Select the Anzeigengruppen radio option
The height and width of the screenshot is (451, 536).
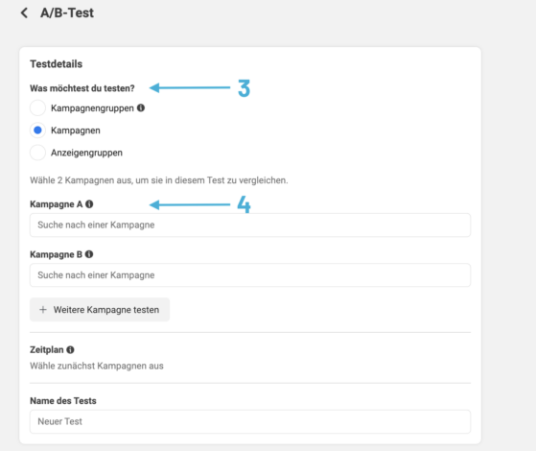(37, 153)
